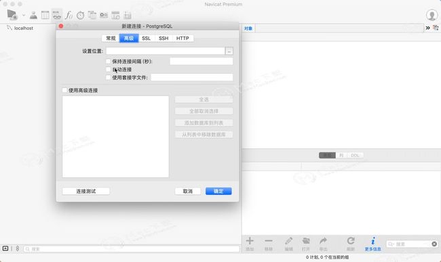Enable 使用套接字文件 checkbox

click(109, 77)
